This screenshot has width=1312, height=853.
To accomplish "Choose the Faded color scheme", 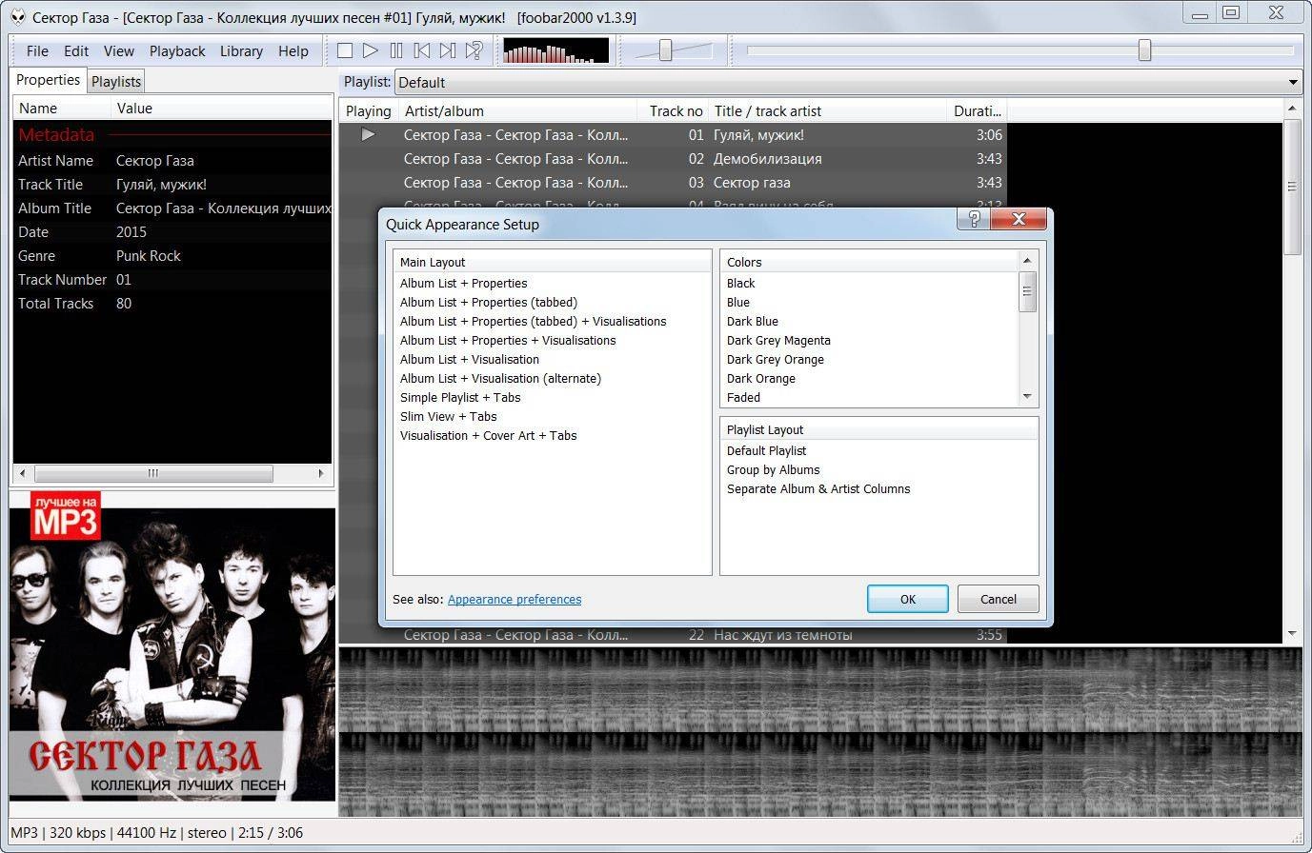I will (743, 397).
